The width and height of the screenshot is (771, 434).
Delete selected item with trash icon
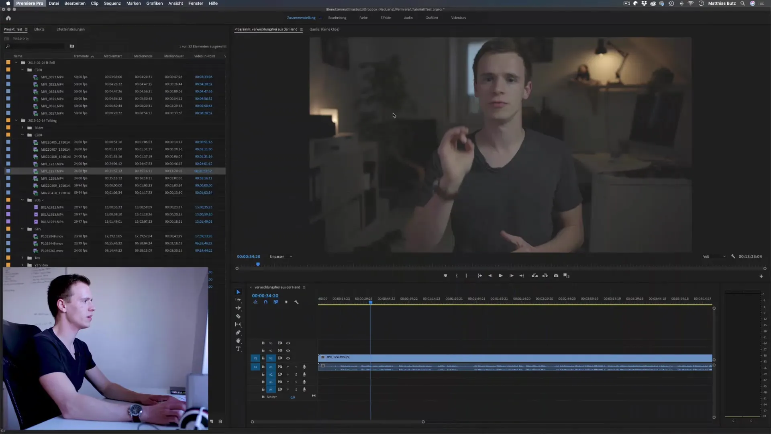tap(220, 421)
